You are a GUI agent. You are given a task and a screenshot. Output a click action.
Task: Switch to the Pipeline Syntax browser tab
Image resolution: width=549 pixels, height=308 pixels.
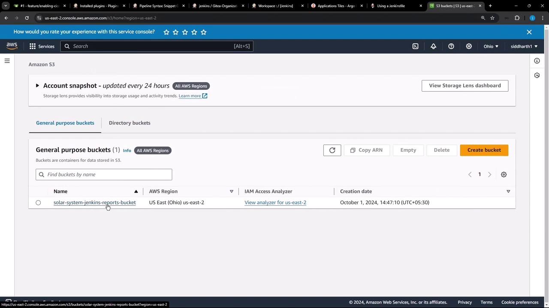coord(158,6)
